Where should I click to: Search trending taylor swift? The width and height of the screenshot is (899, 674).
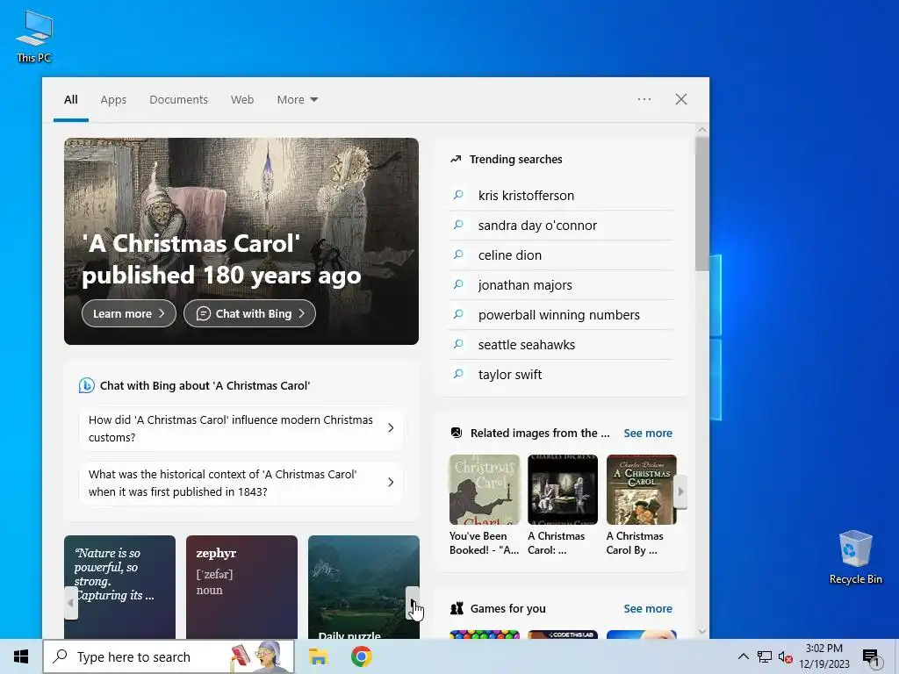(x=562, y=374)
